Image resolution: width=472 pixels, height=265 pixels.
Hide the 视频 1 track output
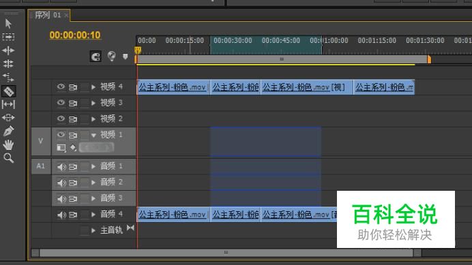tap(61, 134)
